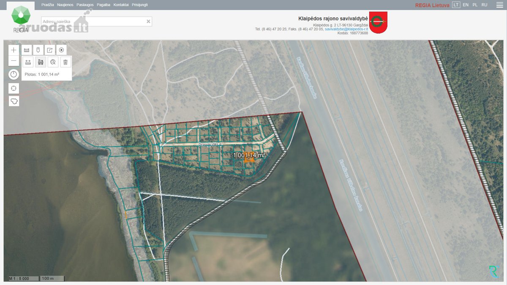The width and height of the screenshot is (507, 285).
Task: Open the Pagalba menu item
Action: tap(104, 5)
